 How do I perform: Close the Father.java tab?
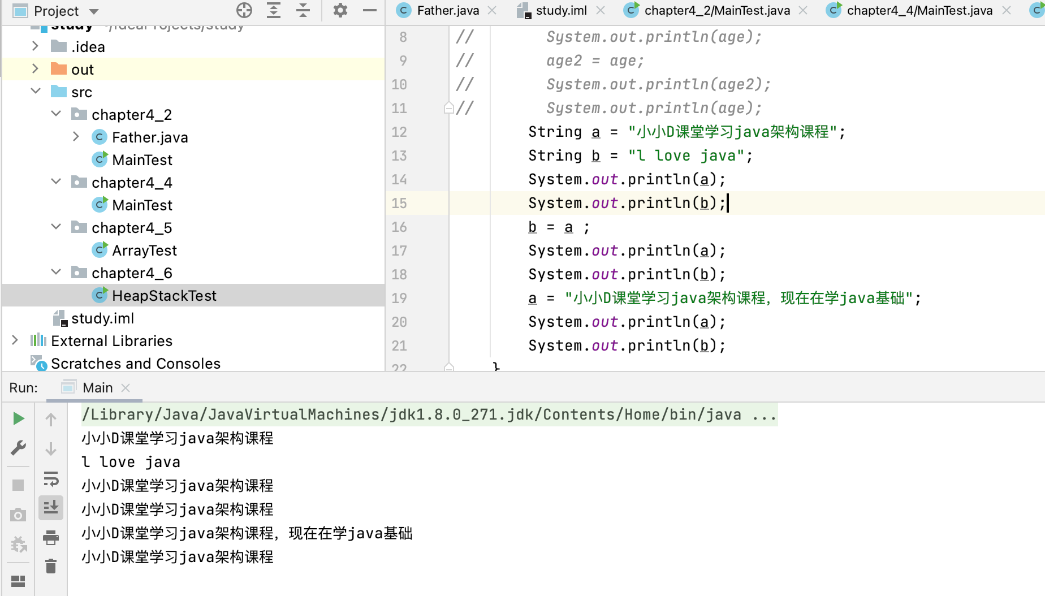[492, 11]
